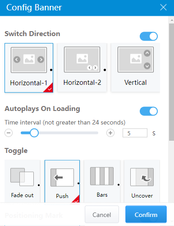The image size is (174, 226).
Task: Click the time interval slider handle
Action: click(x=34, y=133)
